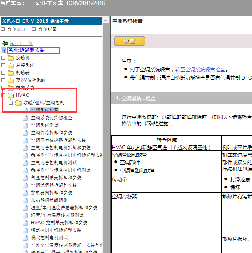The image size is (252, 253).
Task: Click document icon for 空调系统测试
Action: [x=25, y=125]
